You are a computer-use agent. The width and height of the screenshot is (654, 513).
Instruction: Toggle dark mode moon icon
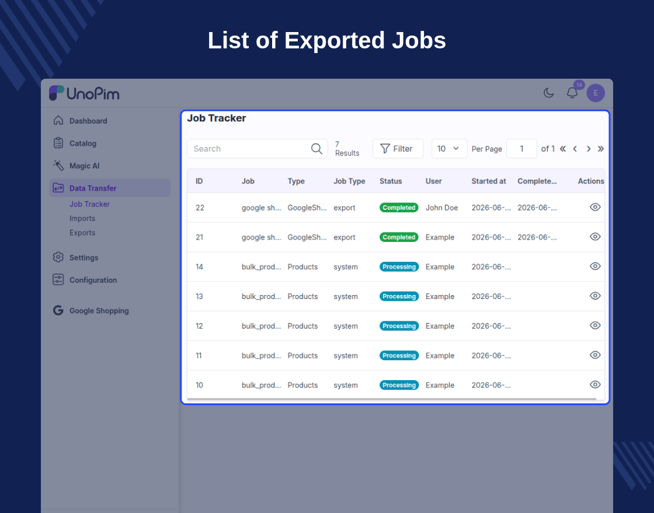point(548,93)
